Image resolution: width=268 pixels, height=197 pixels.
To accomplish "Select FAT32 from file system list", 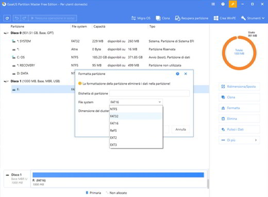I will point(136,116).
